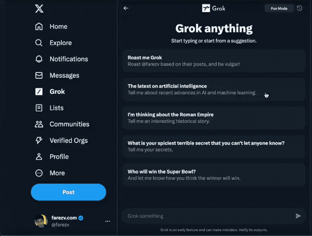Image resolution: width=312 pixels, height=236 pixels.
Task: Click the send arrow icon
Action: pos(298,216)
